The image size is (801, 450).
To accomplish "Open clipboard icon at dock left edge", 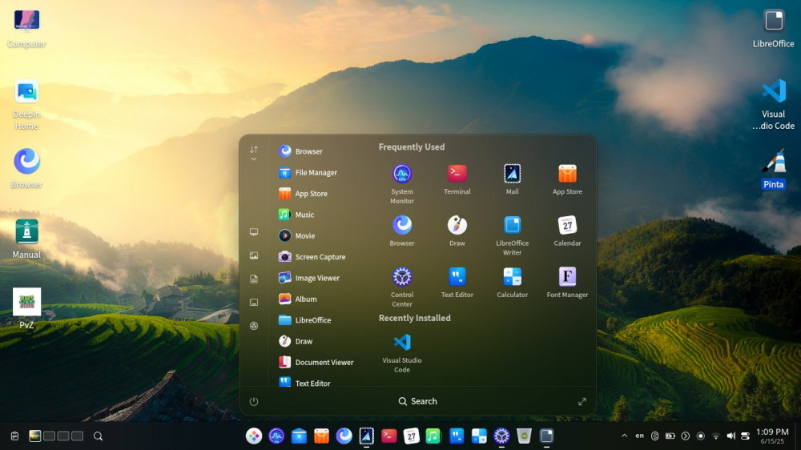I will click(x=14, y=436).
